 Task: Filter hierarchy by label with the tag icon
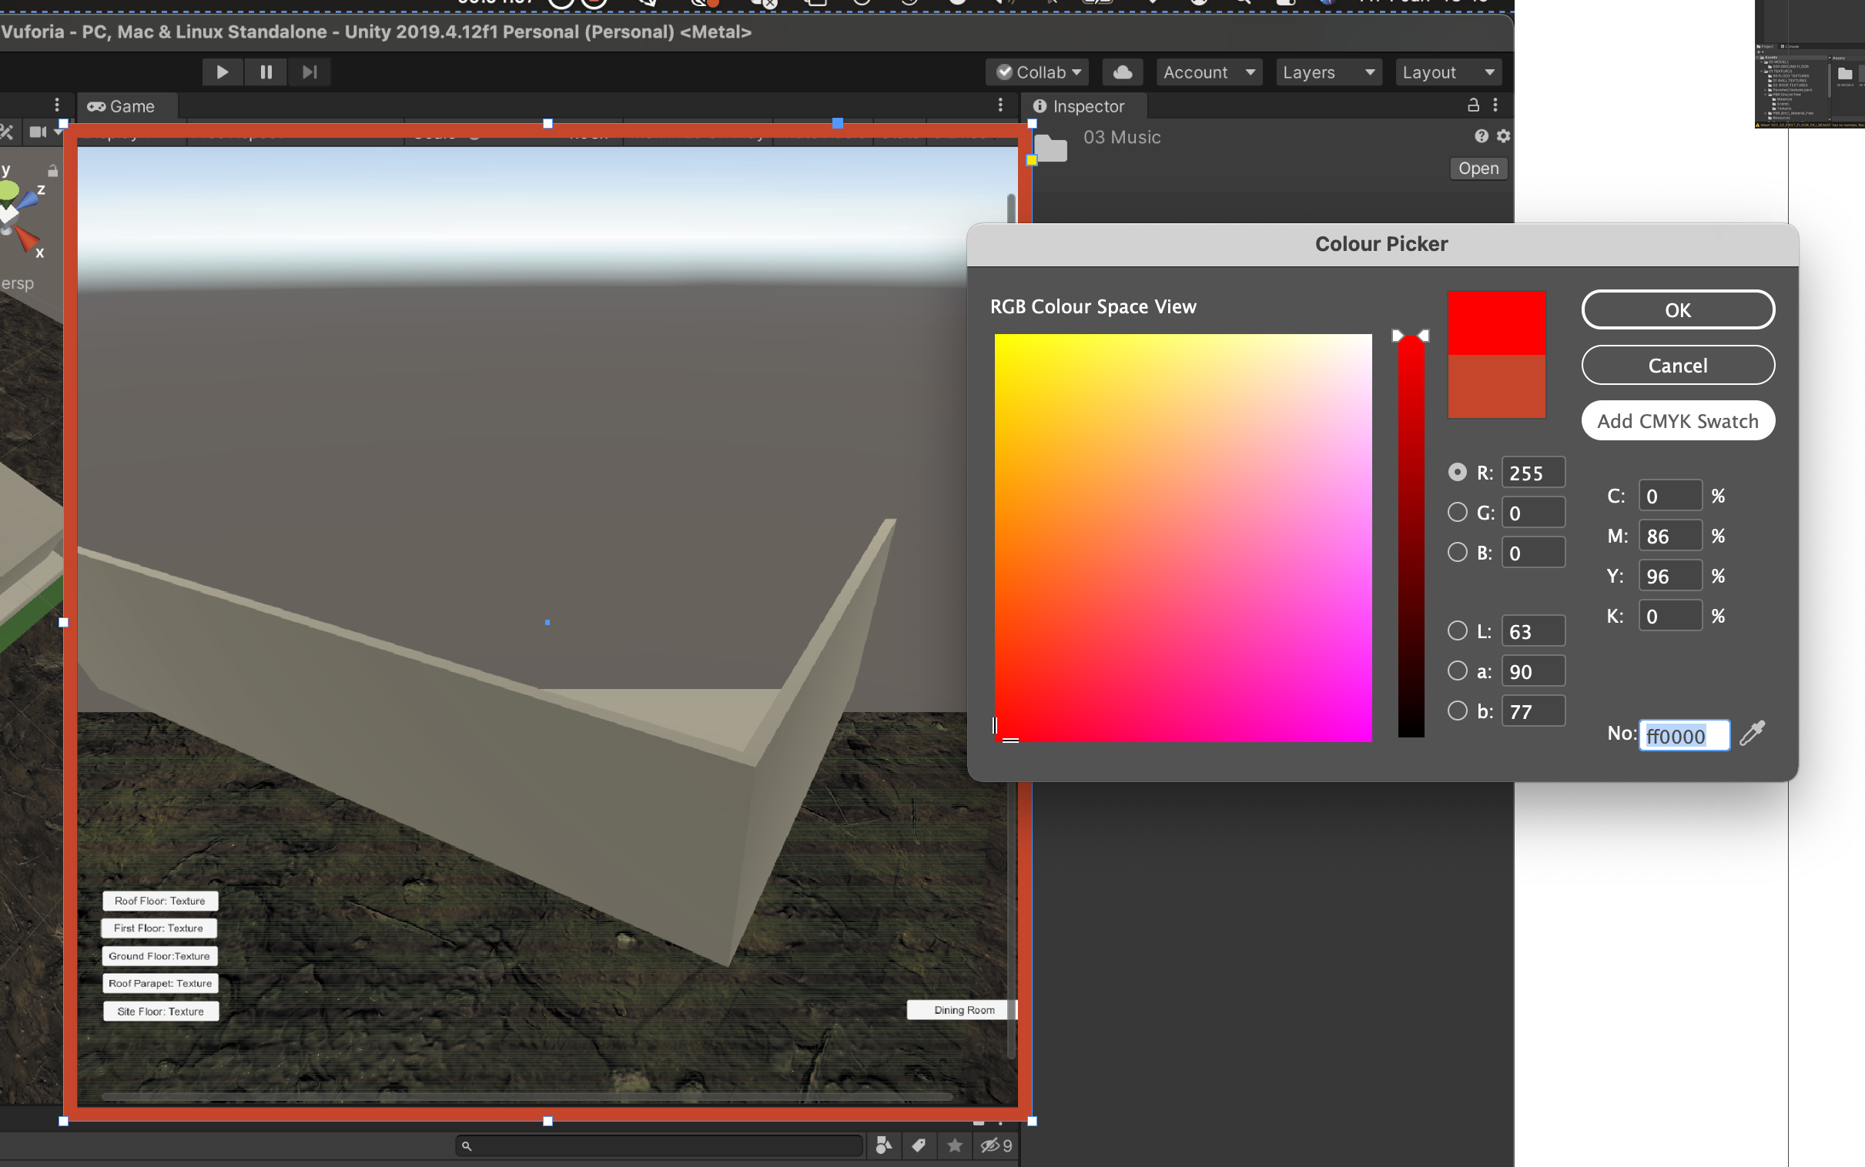[x=918, y=1145]
